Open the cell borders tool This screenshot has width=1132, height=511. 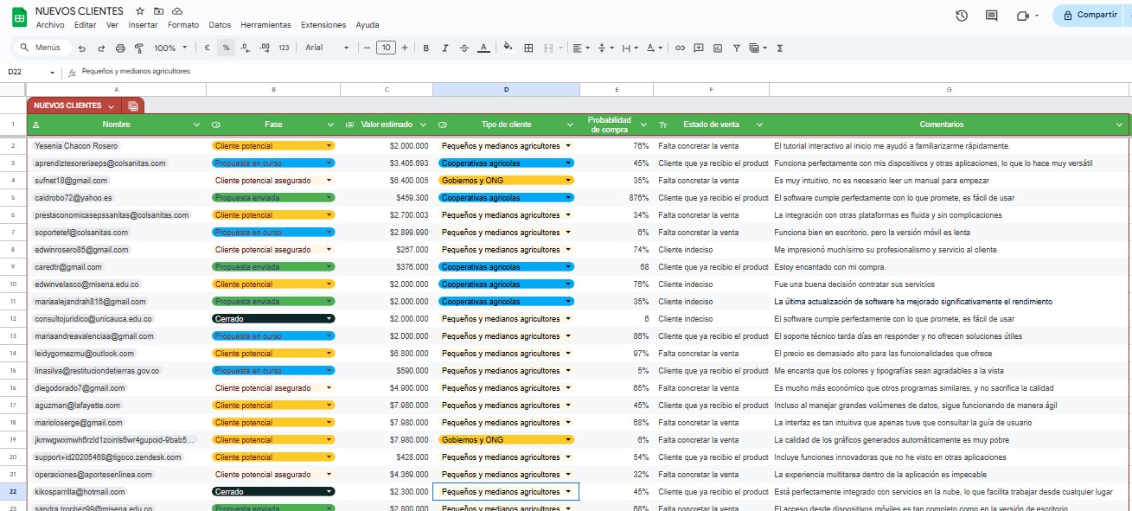pos(528,48)
